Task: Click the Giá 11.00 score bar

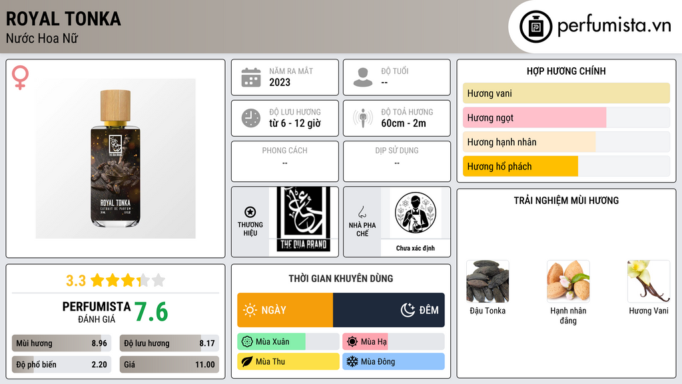Action: [169, 365]
